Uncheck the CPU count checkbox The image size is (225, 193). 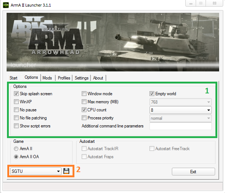(x=84, y=110)
